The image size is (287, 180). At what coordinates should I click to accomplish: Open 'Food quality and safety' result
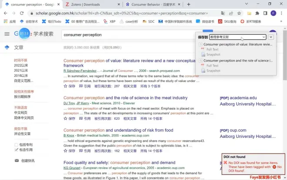[x=119, y=163]
